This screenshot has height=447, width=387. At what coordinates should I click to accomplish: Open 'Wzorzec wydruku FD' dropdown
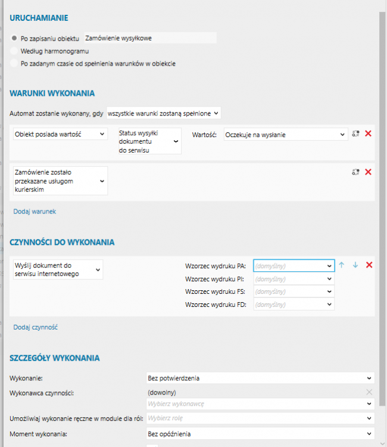(294, 305)
